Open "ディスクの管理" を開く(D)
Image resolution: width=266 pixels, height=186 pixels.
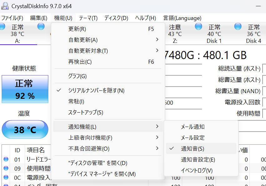tap(108, 163)
